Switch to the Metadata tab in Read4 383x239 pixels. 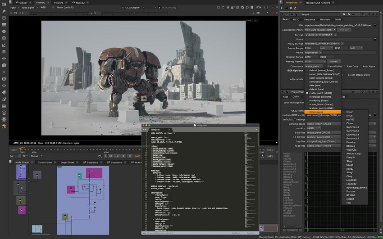tap(325, 19)
